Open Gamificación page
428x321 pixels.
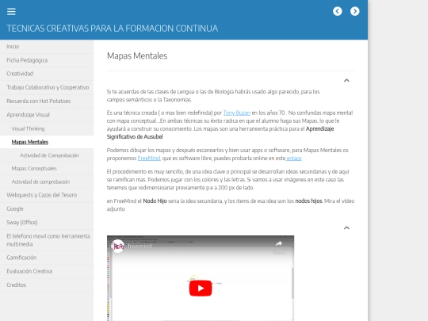(x=47, y=258)
